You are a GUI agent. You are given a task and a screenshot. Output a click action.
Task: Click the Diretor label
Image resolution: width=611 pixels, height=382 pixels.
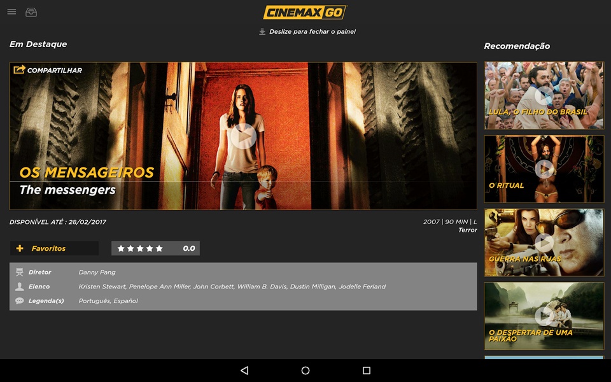point(39,272)
